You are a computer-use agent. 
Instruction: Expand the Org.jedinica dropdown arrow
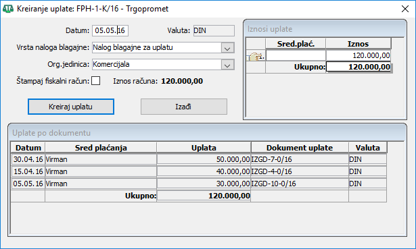pyautogui.click(x=227, y=65)
